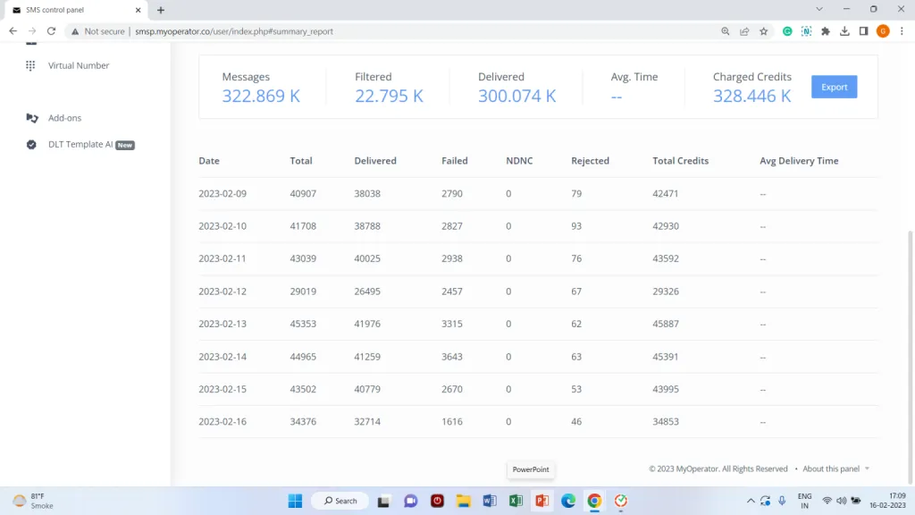Click the 2023-02-16 date cell
Viewport: 915px width, 515px height.
[222, 422]
